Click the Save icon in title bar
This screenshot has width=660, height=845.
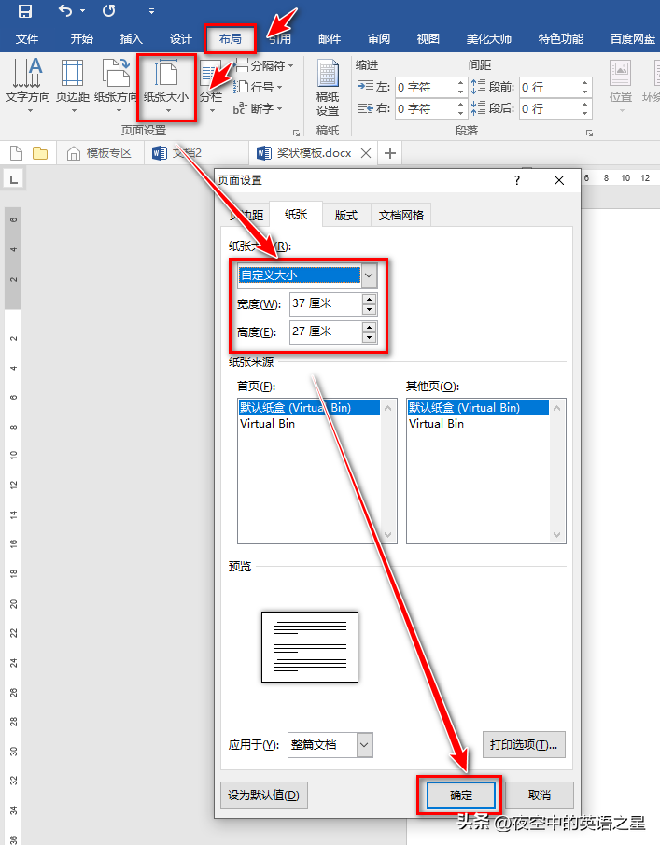point(25,11)
